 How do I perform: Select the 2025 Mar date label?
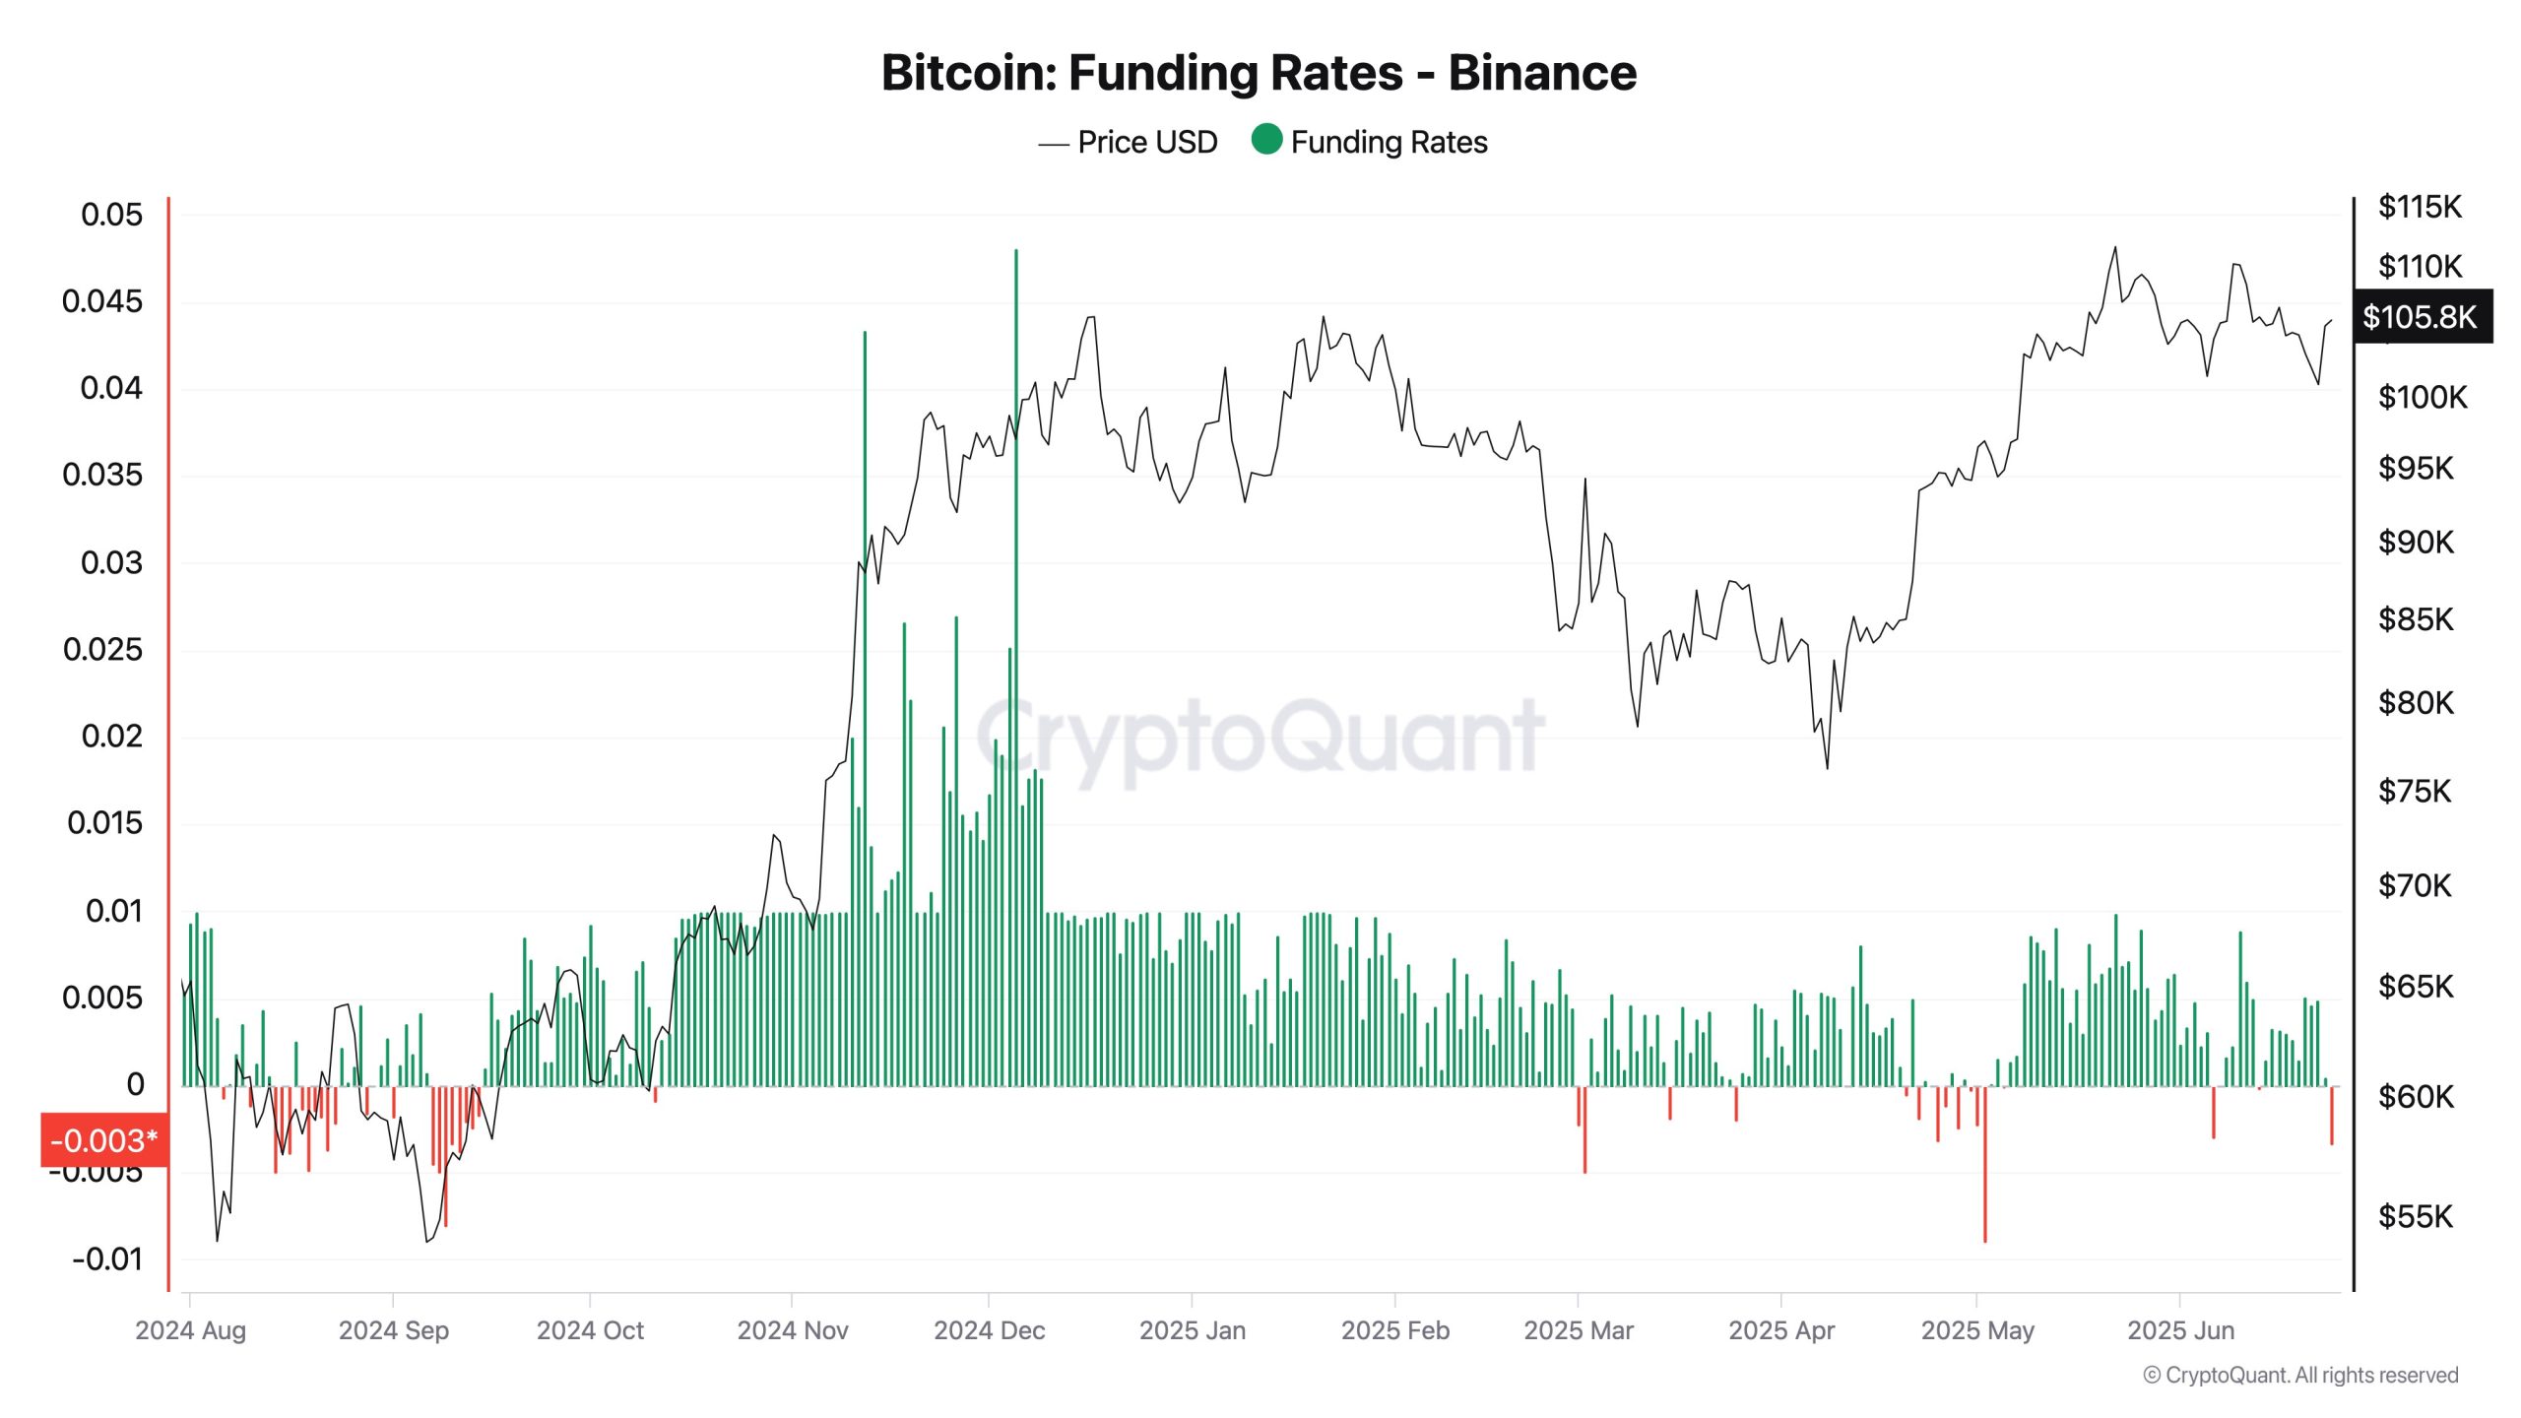click(x=1579, y=1330)
